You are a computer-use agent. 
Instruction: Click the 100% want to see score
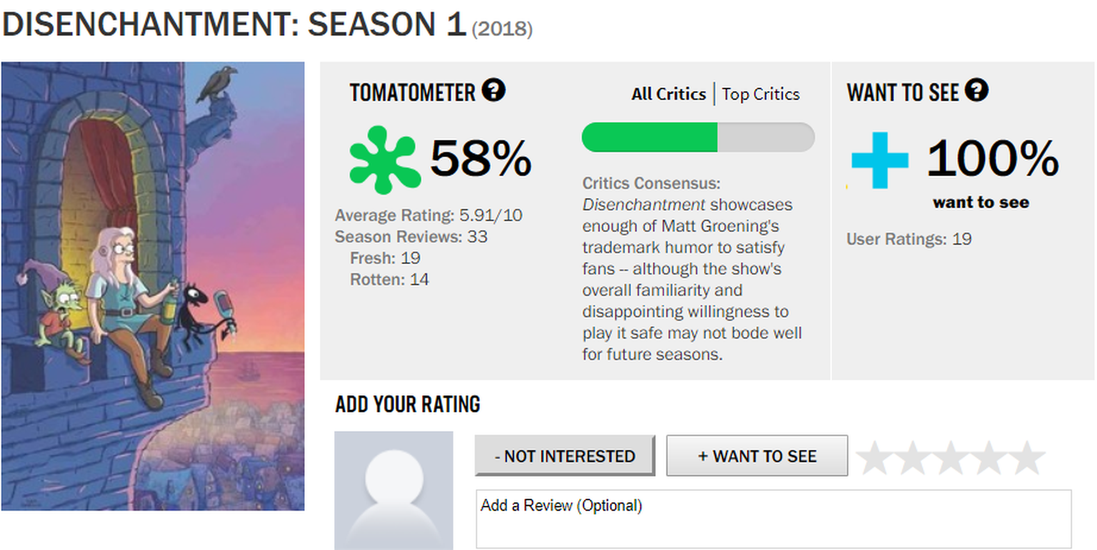[x=992, y=158]
